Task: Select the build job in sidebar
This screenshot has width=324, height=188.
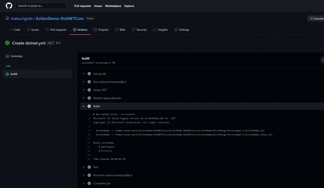Action: click(37, 74)
